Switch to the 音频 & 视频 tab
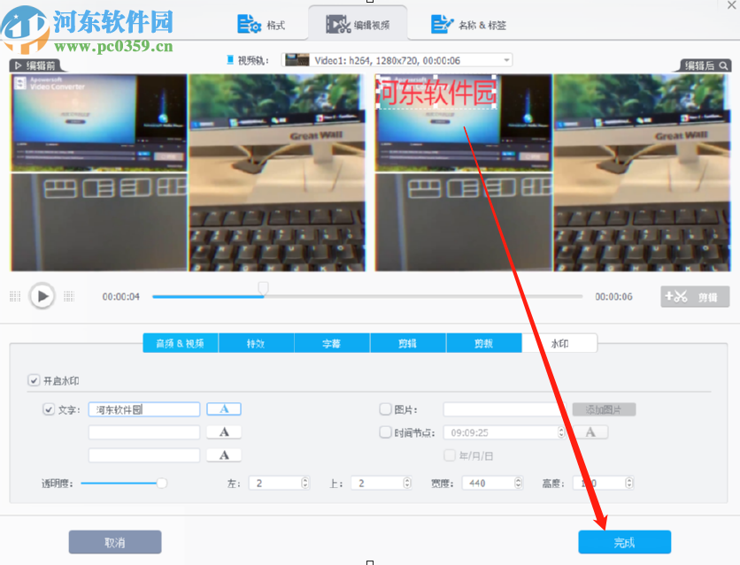The height and width of the screenshot is (565, 740). (181, 344)
